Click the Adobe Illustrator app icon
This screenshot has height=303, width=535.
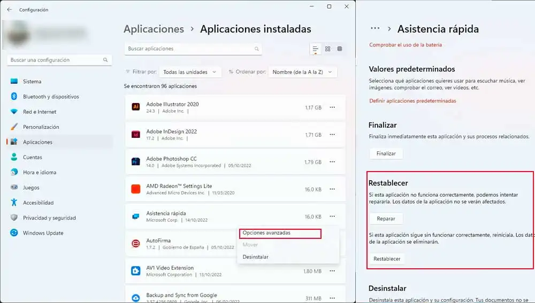[136, 107]
